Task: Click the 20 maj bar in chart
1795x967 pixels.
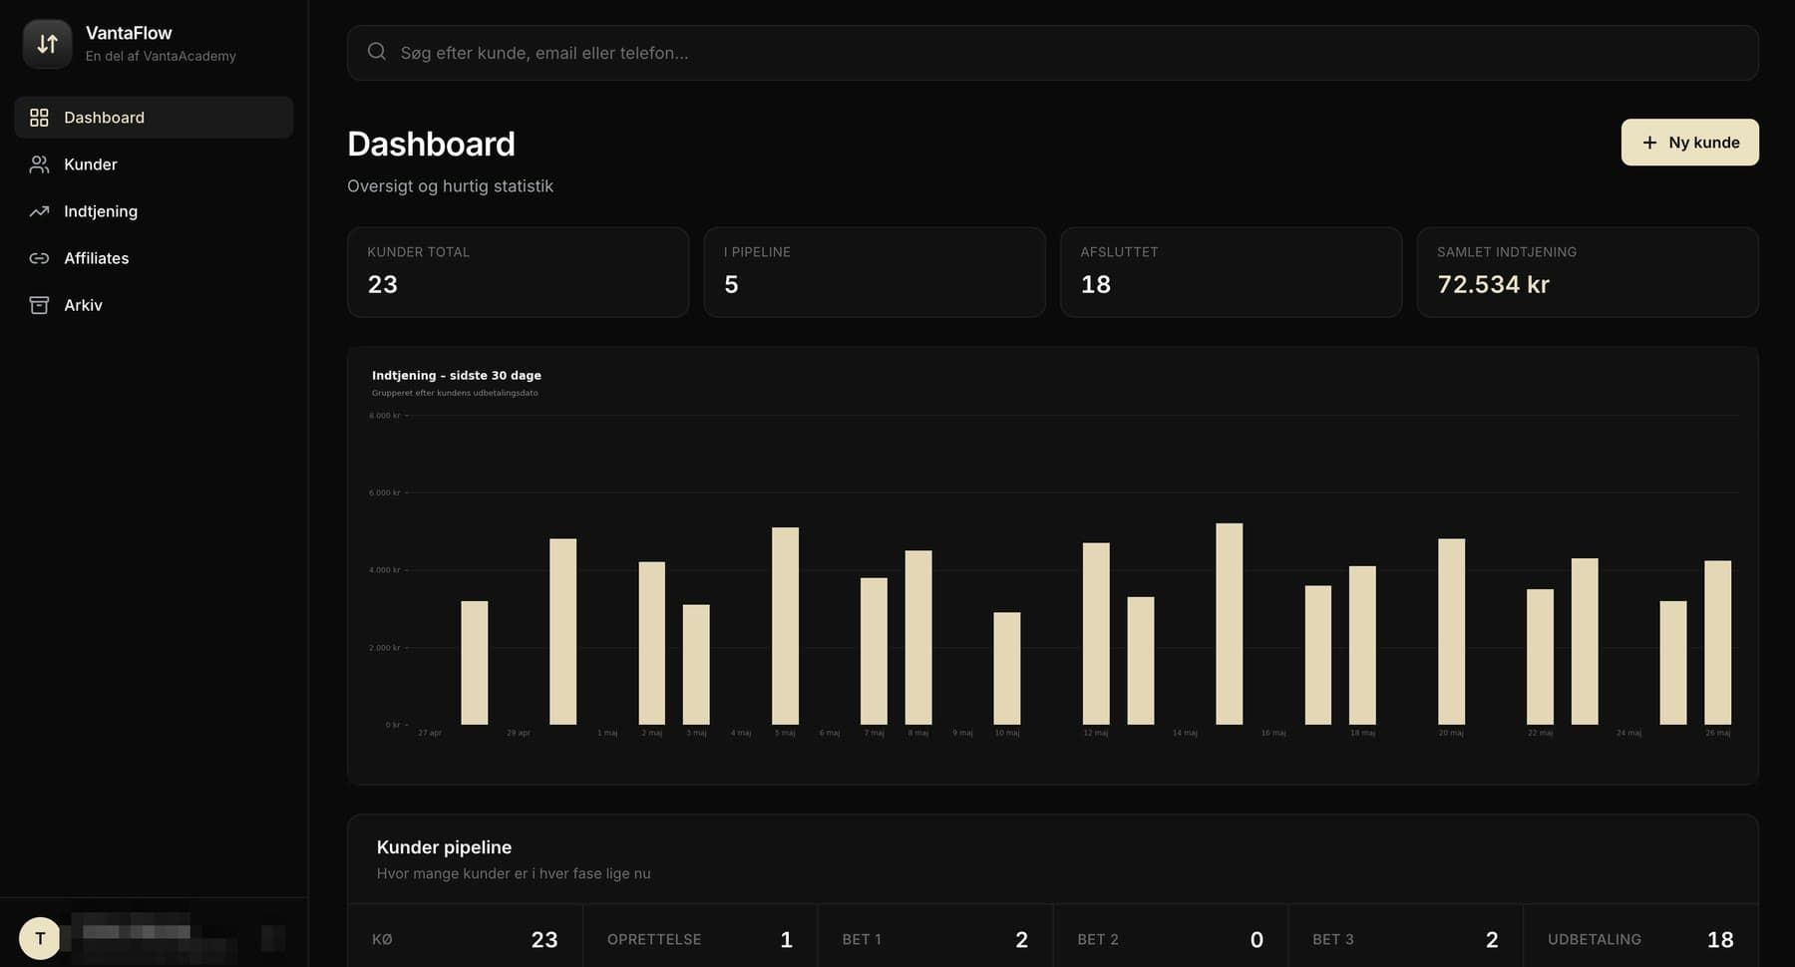Action: point(1451,632)
